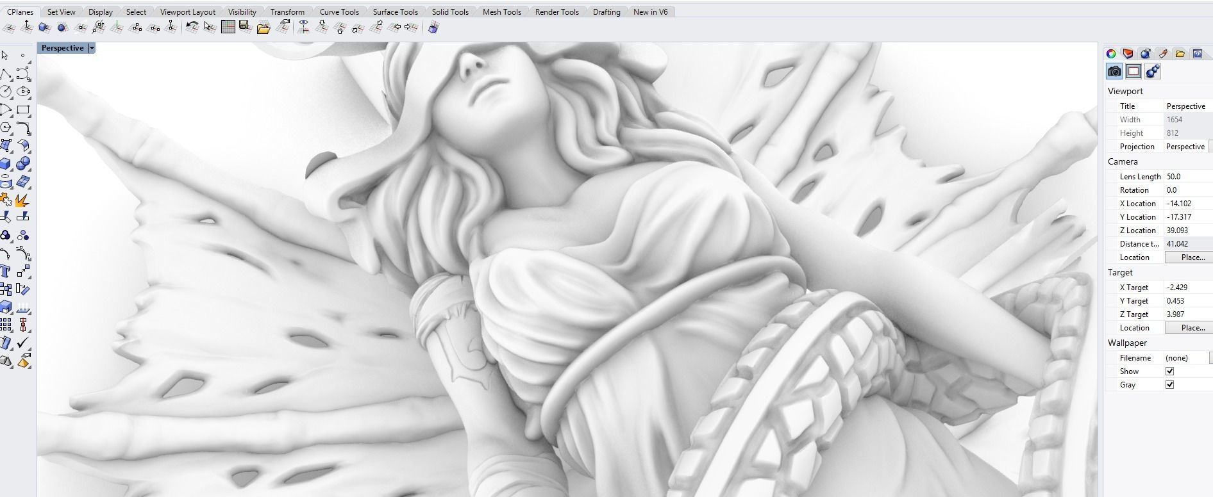This screenshot has height=497, width=1213.
Task: Click the camera Location Place button
Action: click(1189, 257)
